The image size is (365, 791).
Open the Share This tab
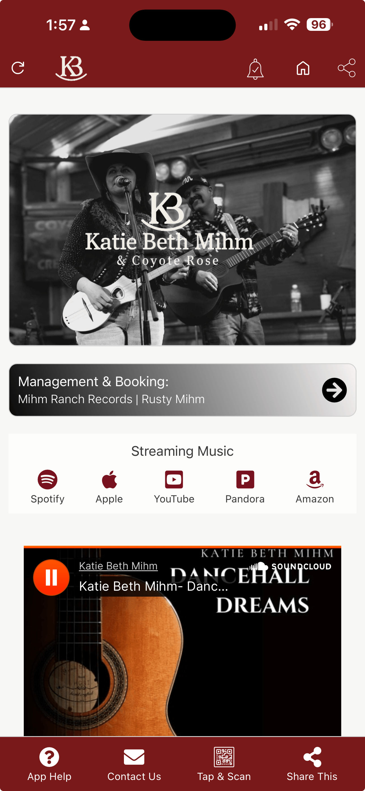coord(312,764)
